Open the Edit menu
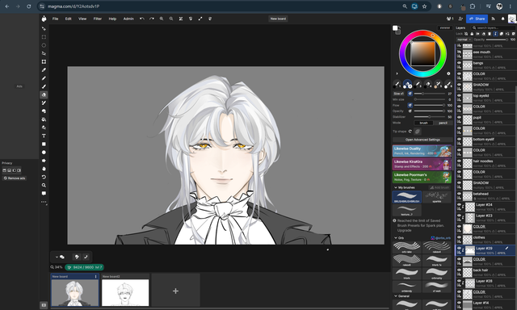The image size is (517, 310). 68,19
